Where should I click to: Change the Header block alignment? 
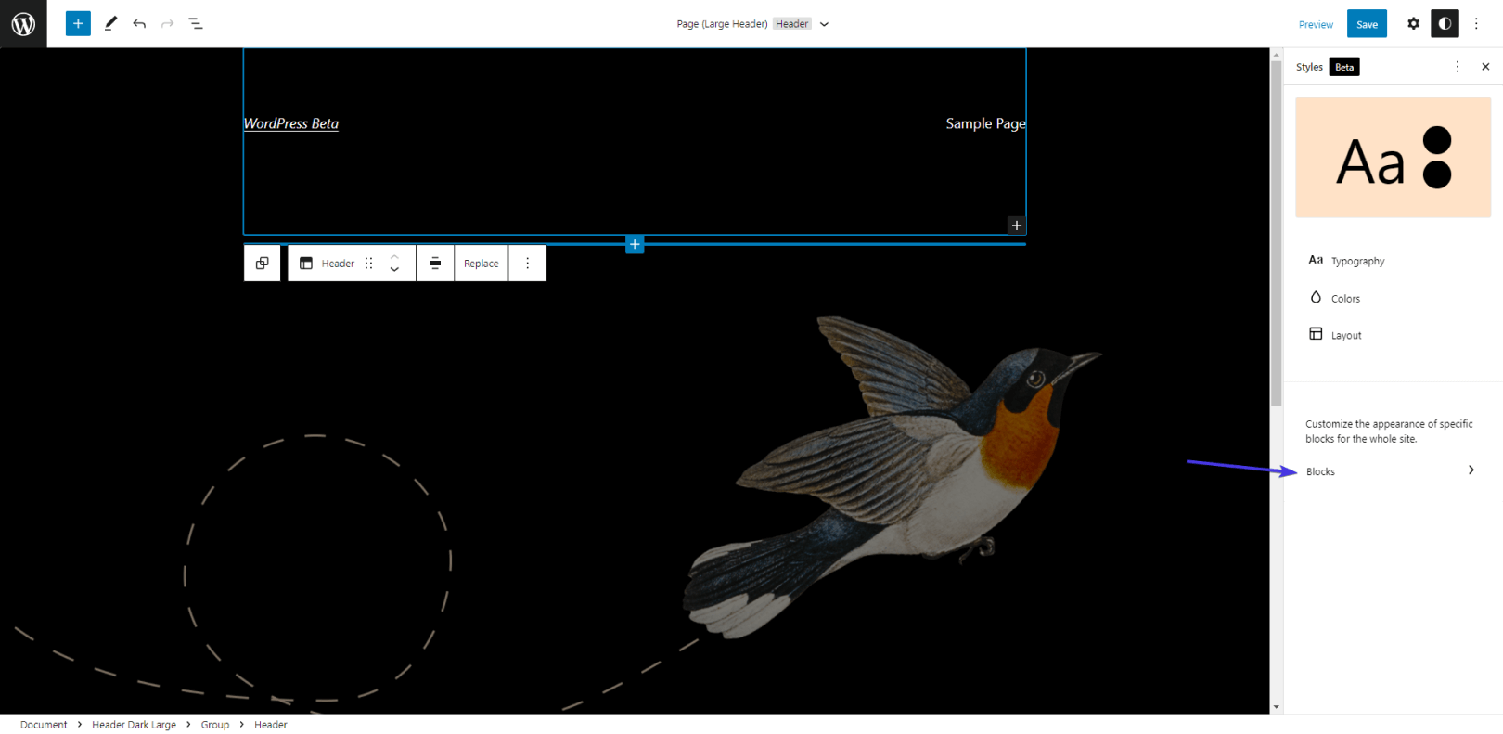(x=435, y=264)
